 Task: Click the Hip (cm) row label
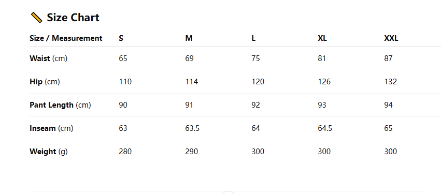click(x=45, y=82)
